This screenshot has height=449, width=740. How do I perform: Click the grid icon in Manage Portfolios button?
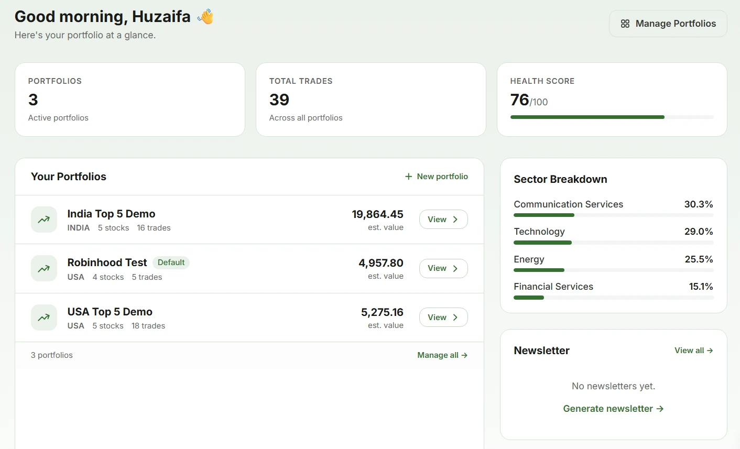click(x=625, y=24)
